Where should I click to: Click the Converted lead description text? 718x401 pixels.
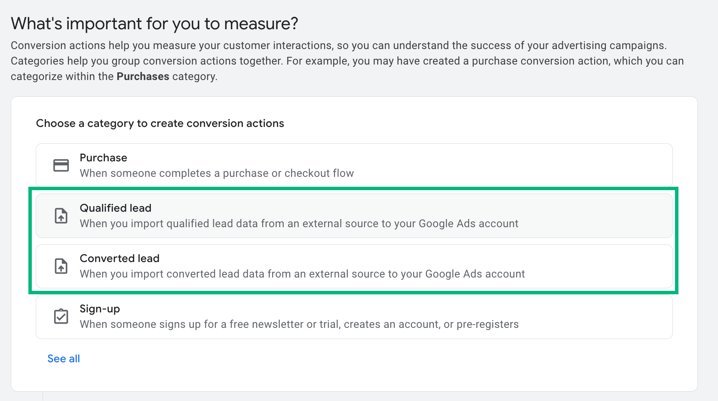302,274
